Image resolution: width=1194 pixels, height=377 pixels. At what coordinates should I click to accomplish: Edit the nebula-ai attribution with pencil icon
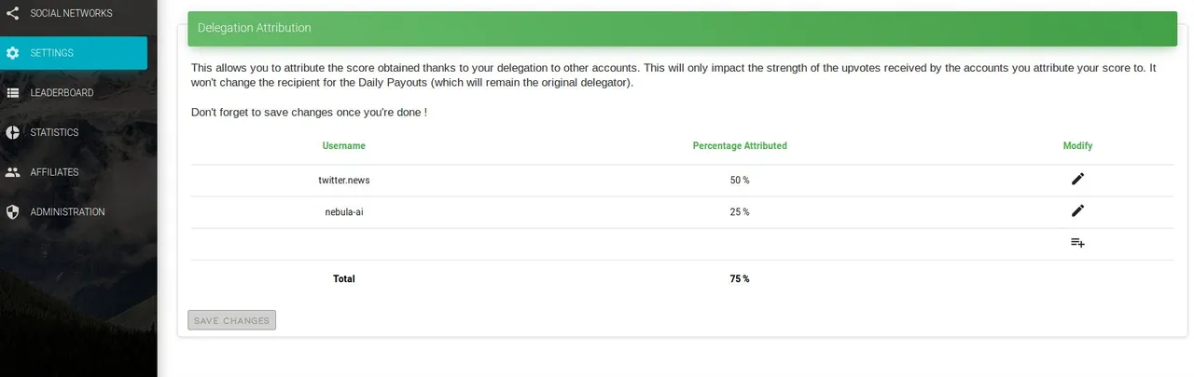point(1077,210)
